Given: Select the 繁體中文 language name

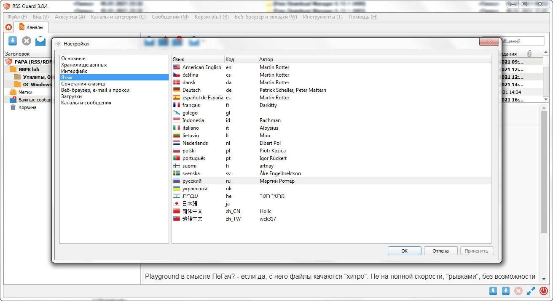Looking at the screenshot, I should (192, 219).
